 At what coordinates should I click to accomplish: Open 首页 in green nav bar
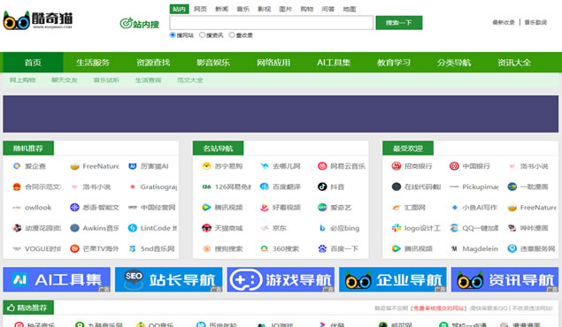coord(33,63)
